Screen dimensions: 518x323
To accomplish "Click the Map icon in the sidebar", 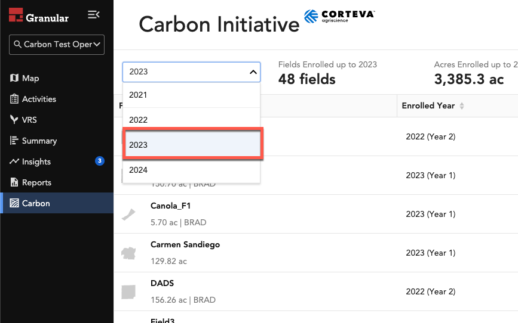I will pyautogui.click(x=14, y=78).
